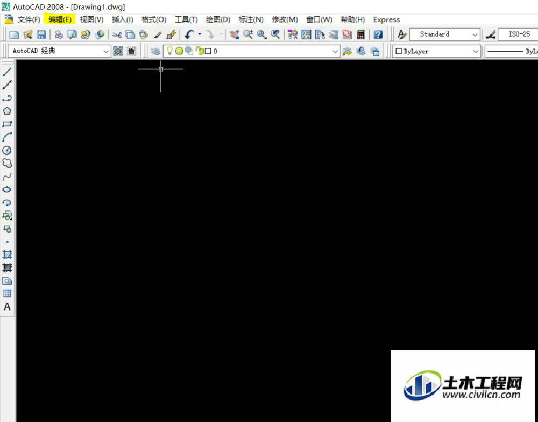Click the Make Block tool
The image size is (538, 422).
click(x=7, y=229)
